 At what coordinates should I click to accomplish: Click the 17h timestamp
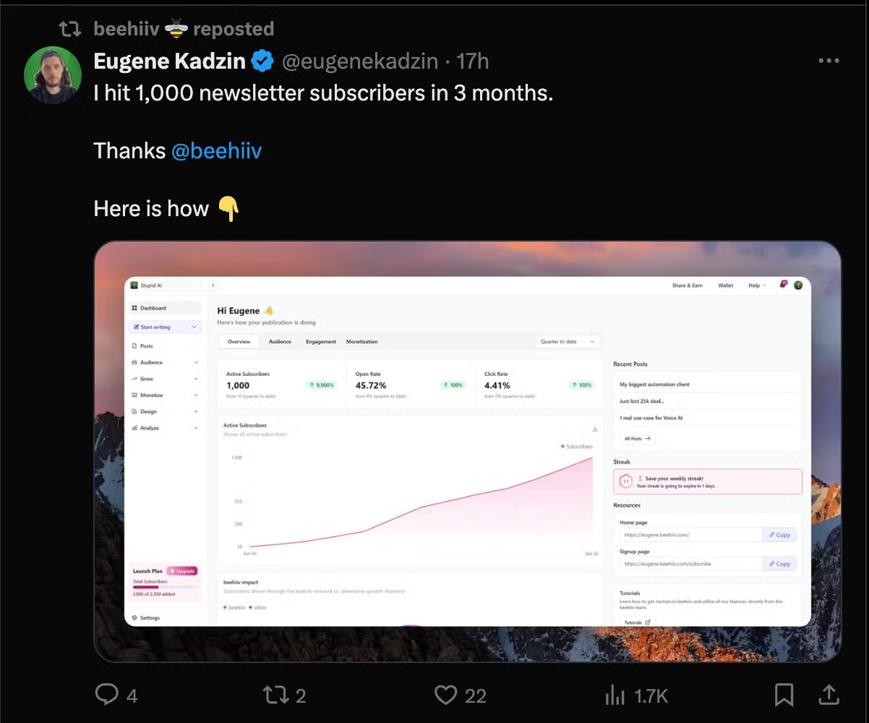[473, 61]
